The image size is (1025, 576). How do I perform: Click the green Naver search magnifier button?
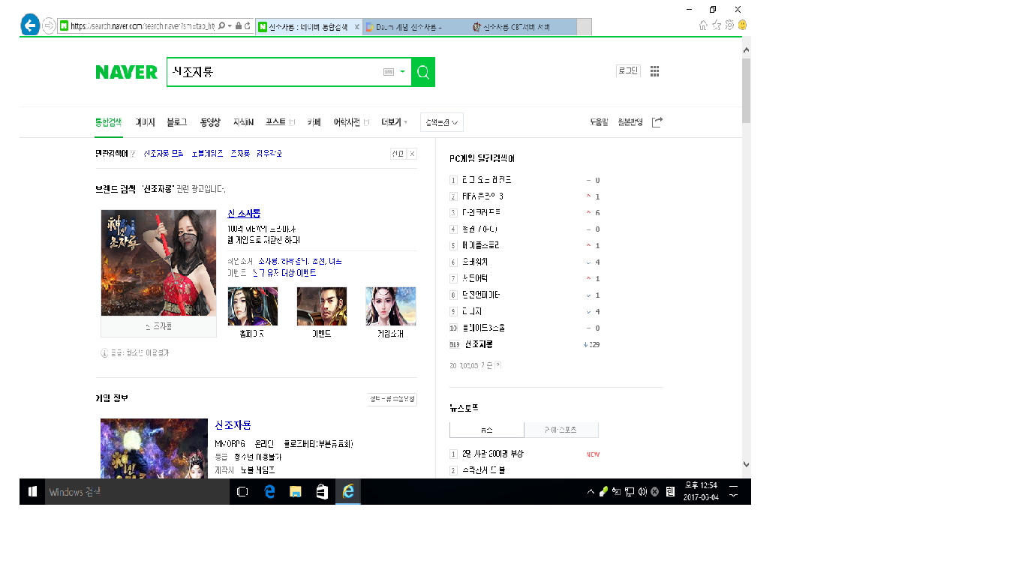point(423,72)
